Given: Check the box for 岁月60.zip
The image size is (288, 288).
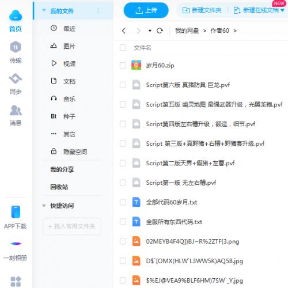Looking at the screenshot, I should point(123,65).
